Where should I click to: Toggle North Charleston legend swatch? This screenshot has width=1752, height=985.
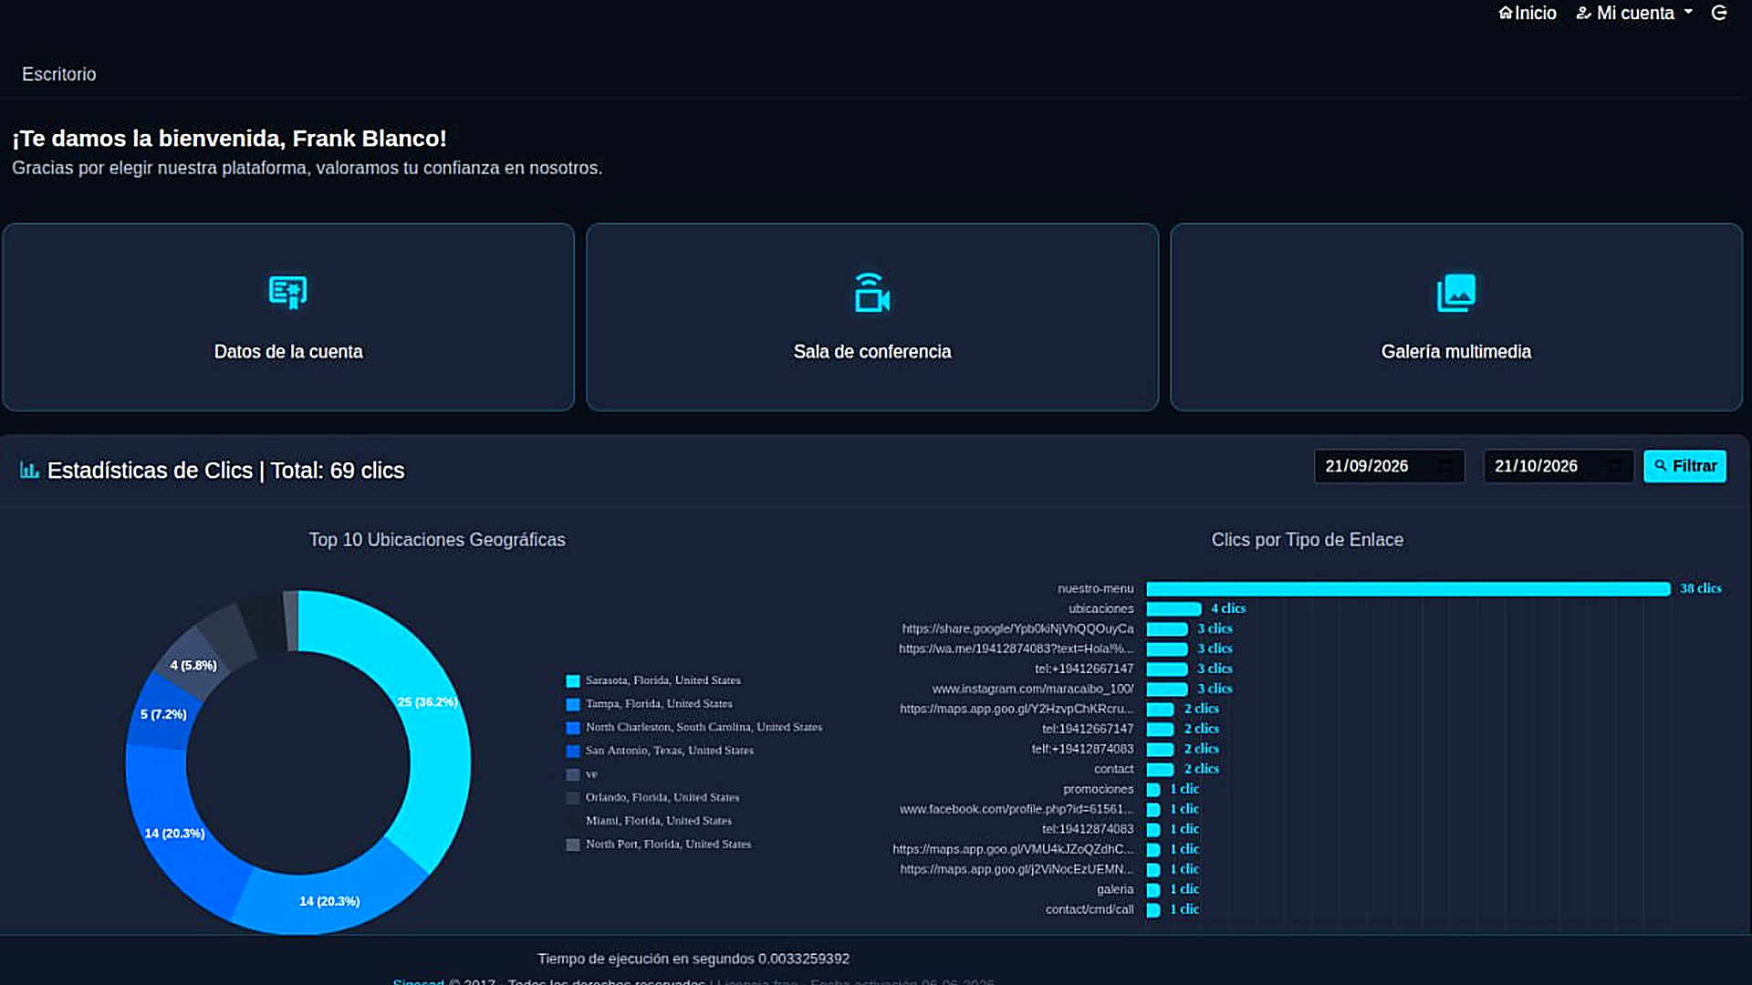[x=573, y=728]
